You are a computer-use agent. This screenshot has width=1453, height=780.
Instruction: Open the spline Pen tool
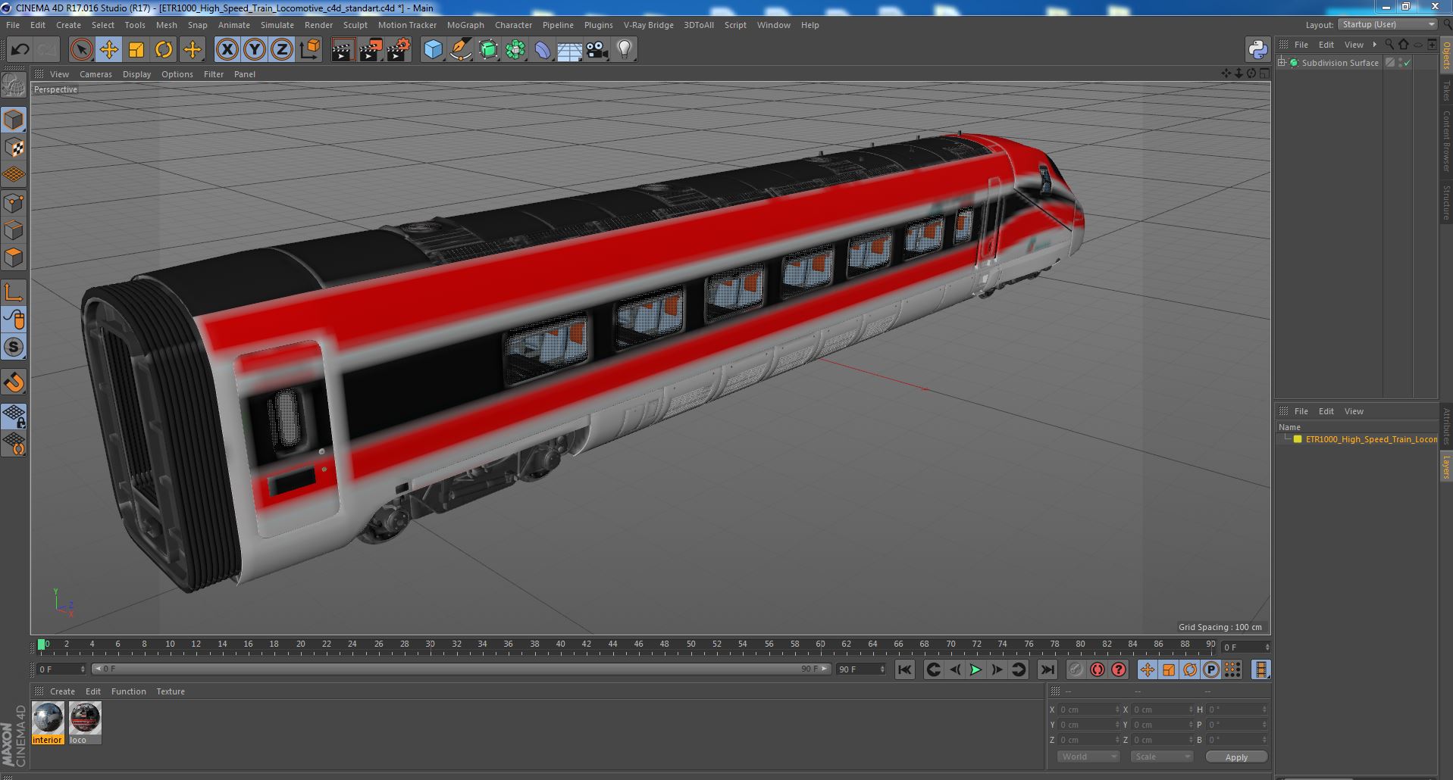[460, 50]
